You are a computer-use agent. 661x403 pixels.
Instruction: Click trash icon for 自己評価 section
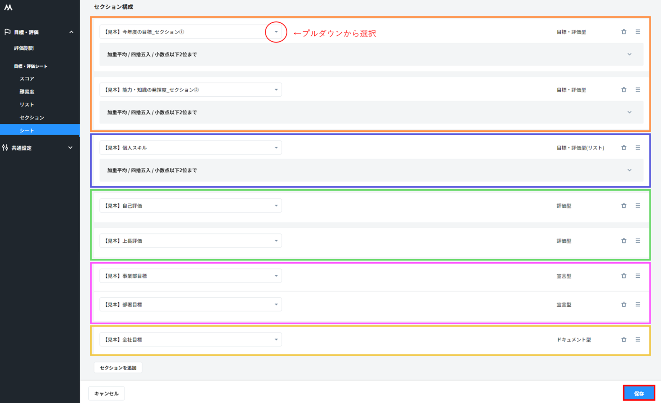624,206
